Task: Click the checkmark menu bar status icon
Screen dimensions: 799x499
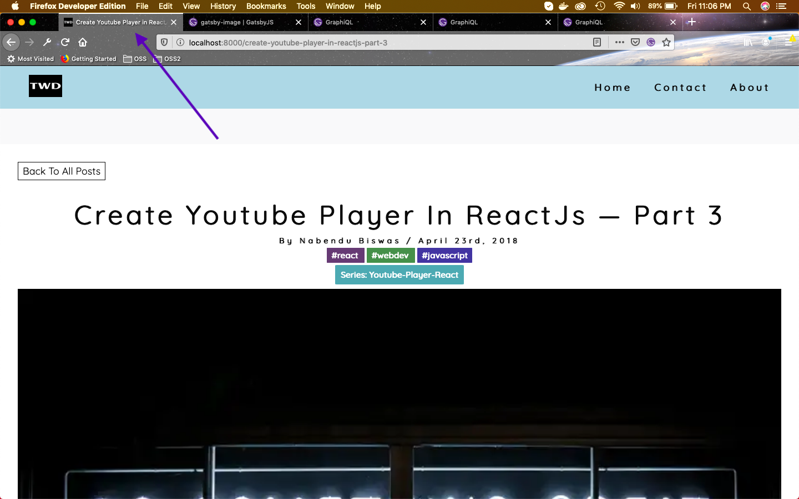Action: 548,6
